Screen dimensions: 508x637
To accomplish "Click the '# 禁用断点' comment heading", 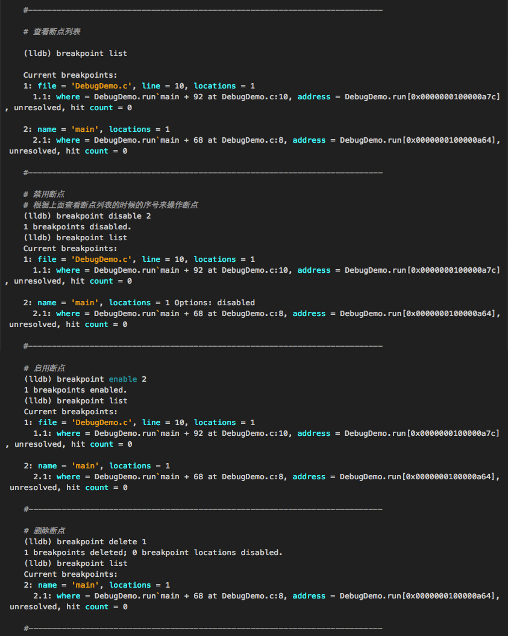I will (x=44, y=194).
